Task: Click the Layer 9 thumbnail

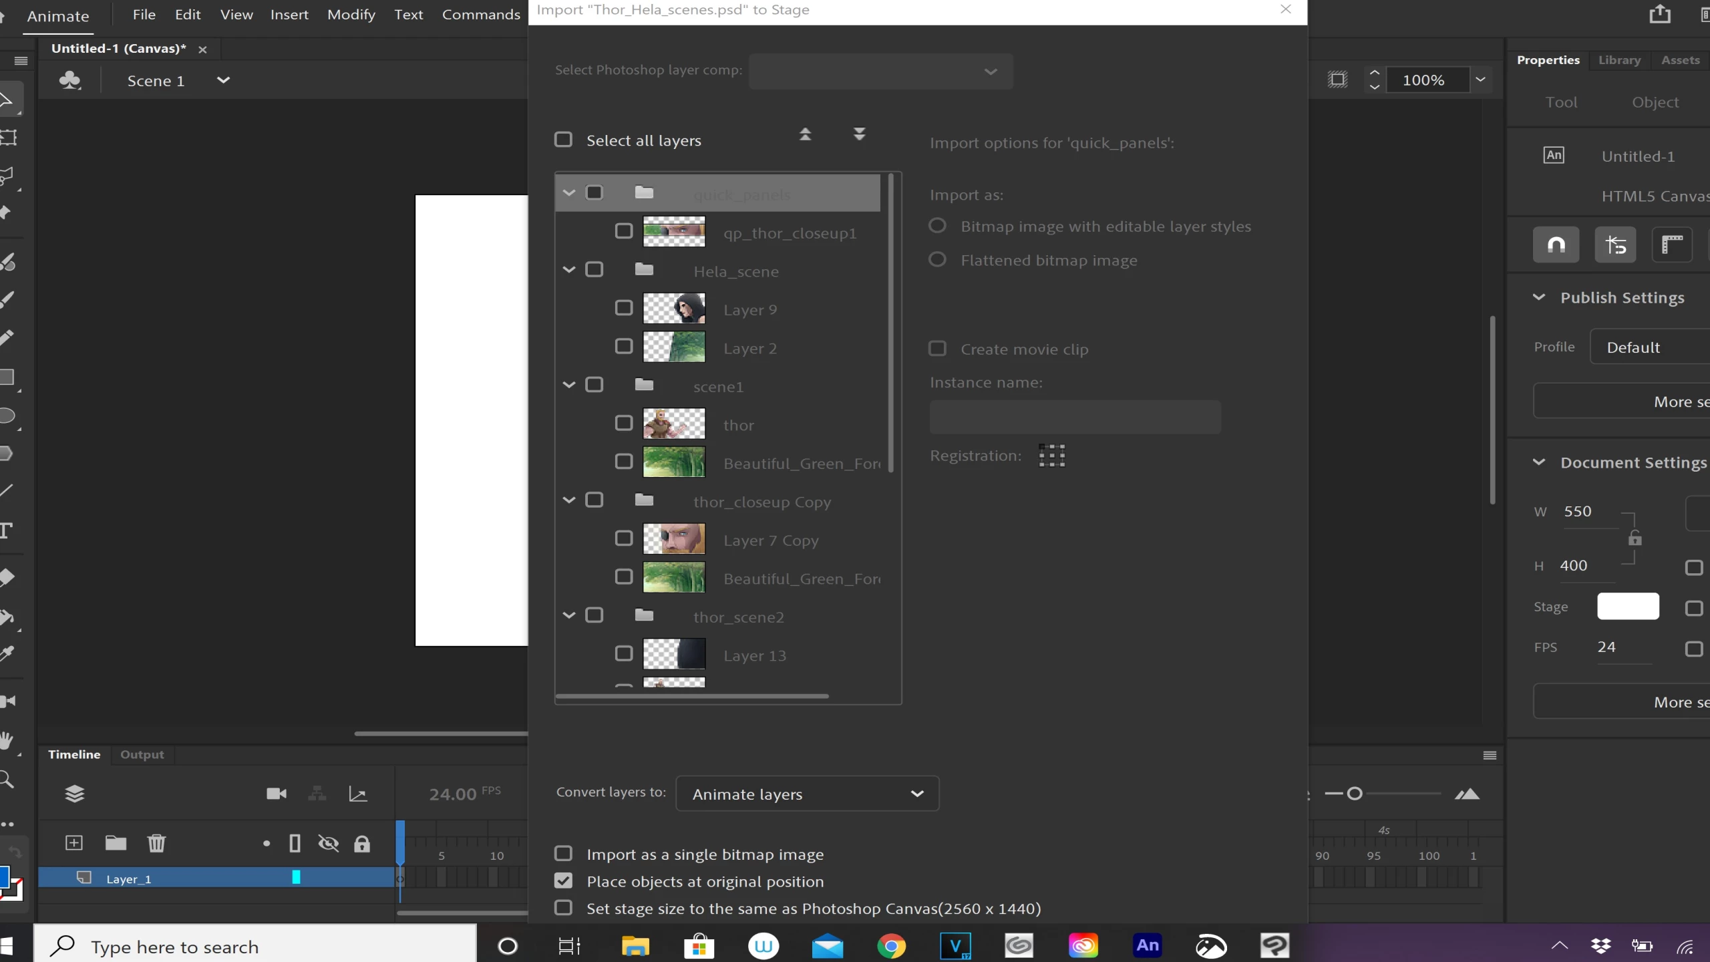Action: (x=673, y=309)
